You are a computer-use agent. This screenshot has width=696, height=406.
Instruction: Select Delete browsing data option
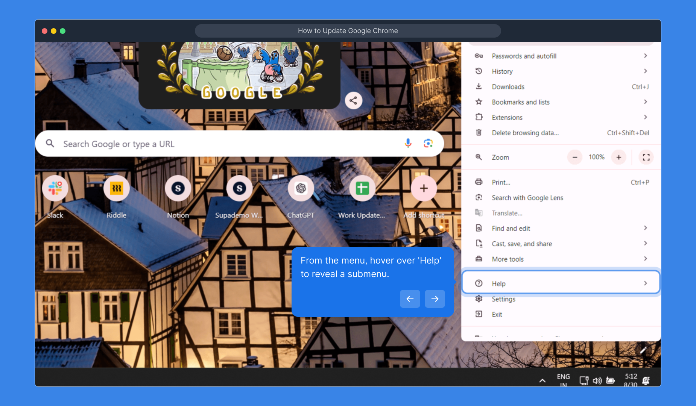click(x=525, y=133)
